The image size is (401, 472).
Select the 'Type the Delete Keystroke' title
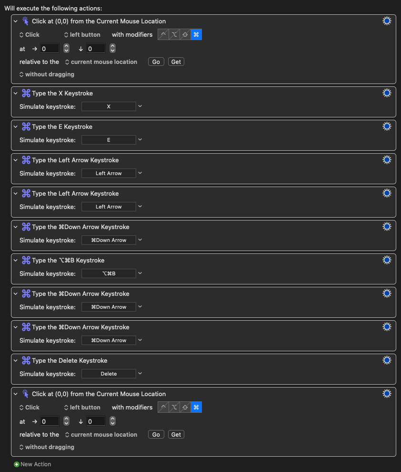click(70, 361)
